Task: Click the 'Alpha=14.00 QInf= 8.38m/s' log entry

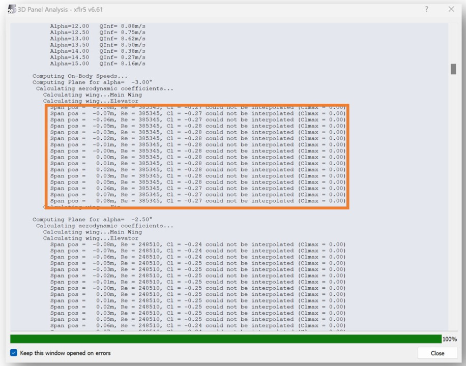Action: 98,51
